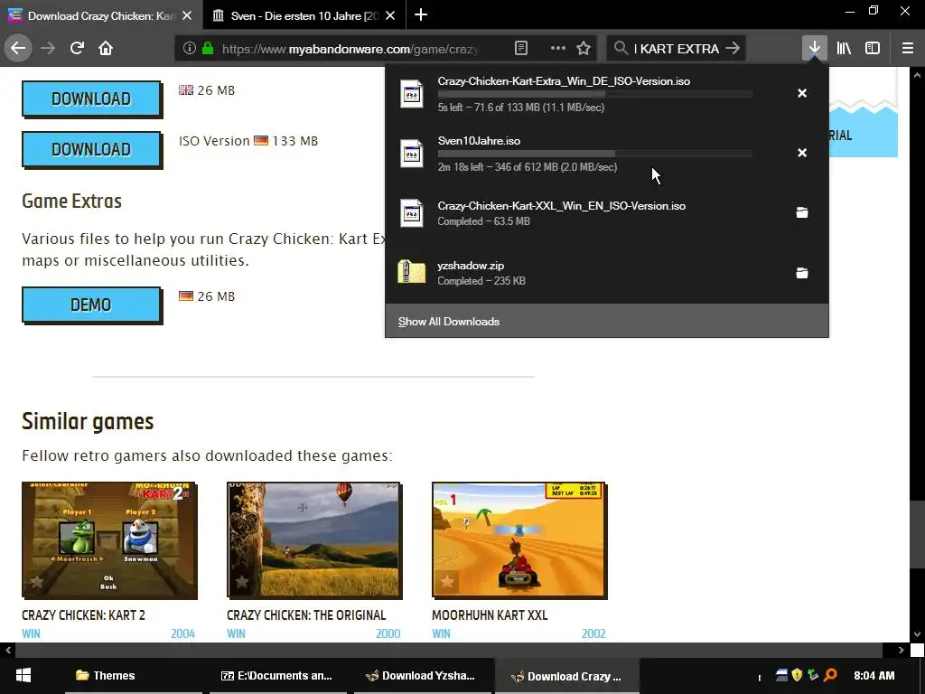Click the Moorhuhn Kart XXL thumbnail

[x=519, y=540]
